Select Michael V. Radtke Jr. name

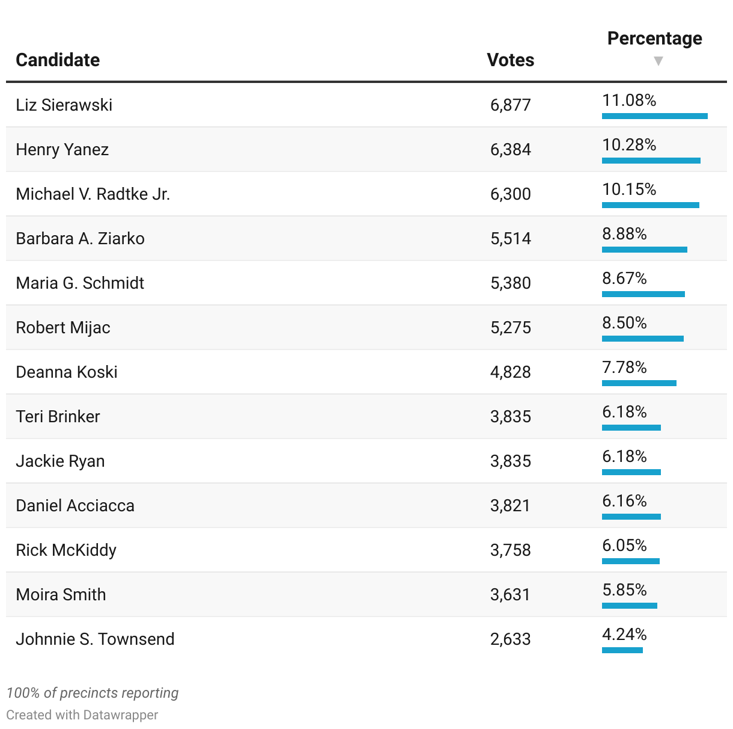click(93, 194)
